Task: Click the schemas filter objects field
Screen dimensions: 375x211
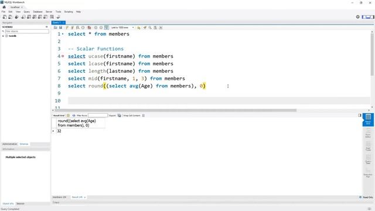Action: pos(27,31)
